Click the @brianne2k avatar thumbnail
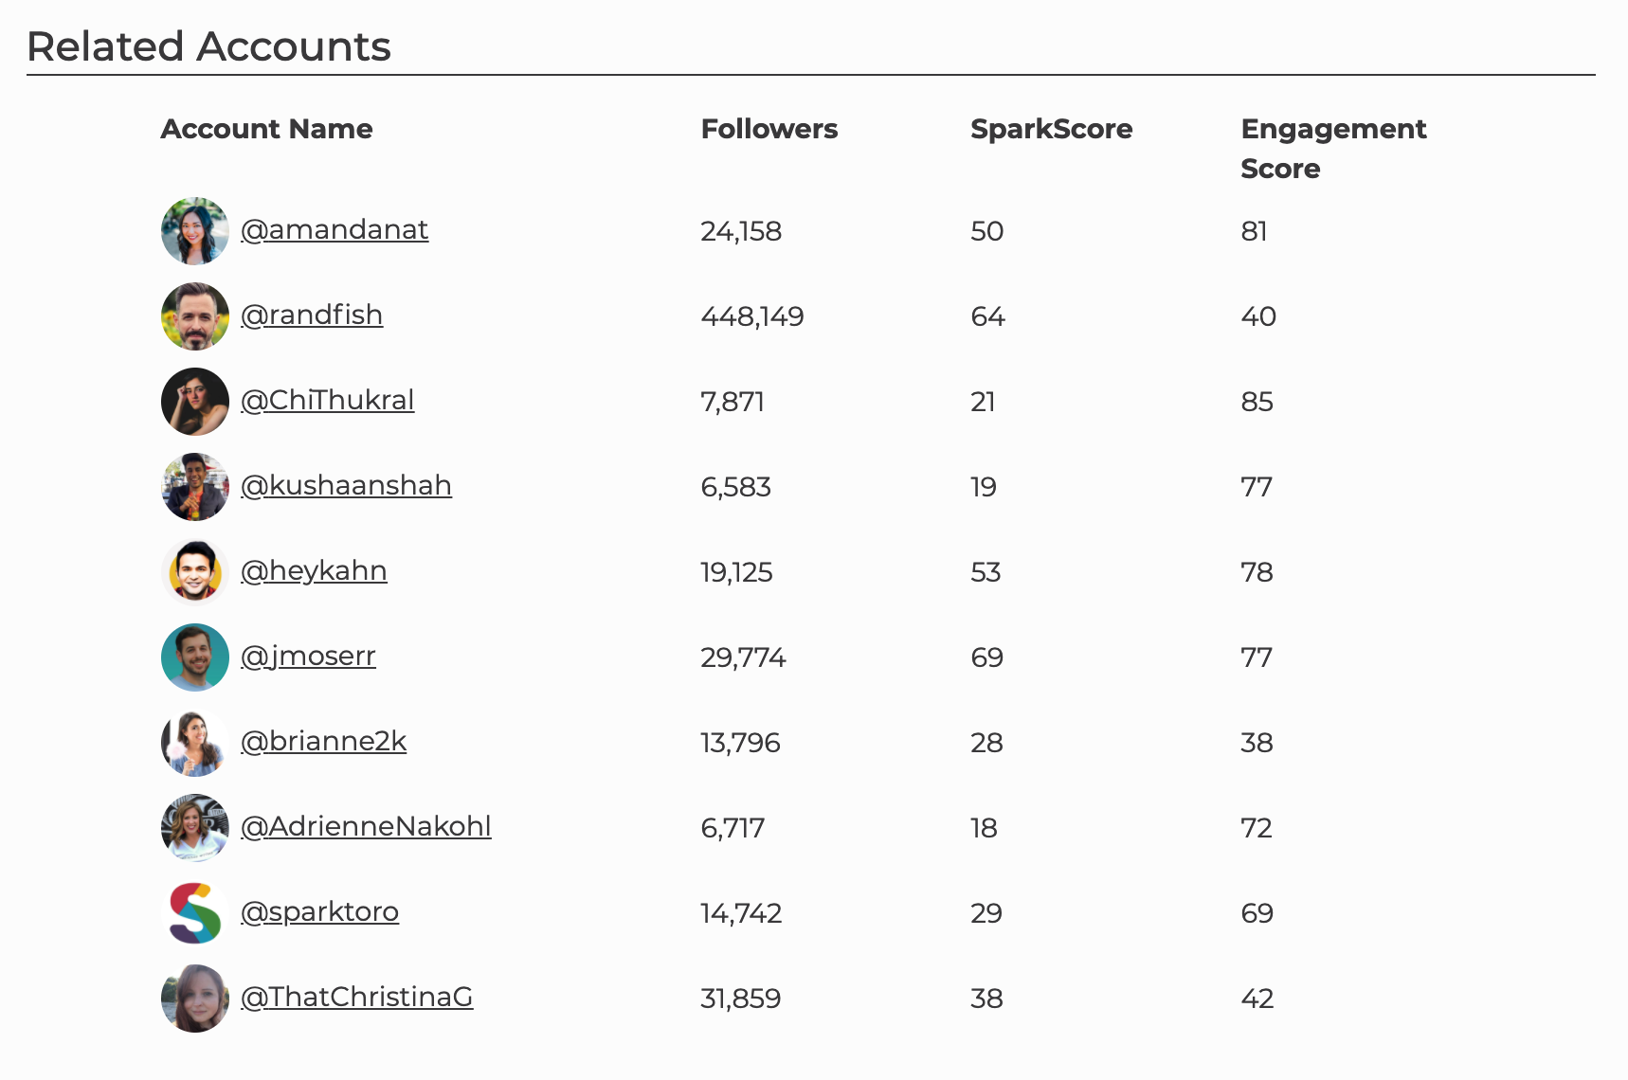1628x1080 pixels. [x=195, y=743]
